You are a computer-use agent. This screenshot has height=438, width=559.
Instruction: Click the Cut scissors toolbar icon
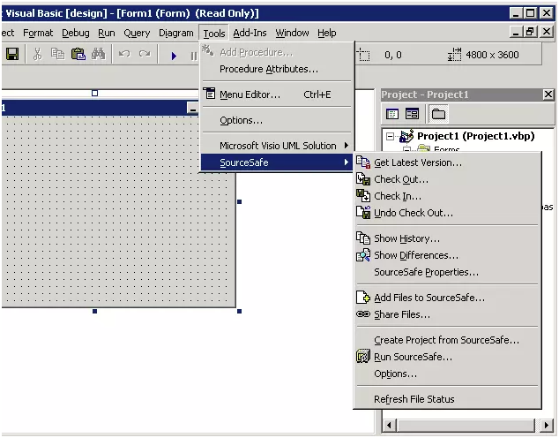pos(37,54)
